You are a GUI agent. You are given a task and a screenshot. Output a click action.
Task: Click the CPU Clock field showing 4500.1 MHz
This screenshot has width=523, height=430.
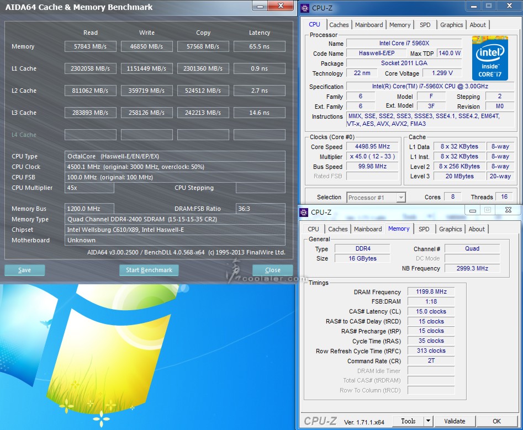coord(175,167)
